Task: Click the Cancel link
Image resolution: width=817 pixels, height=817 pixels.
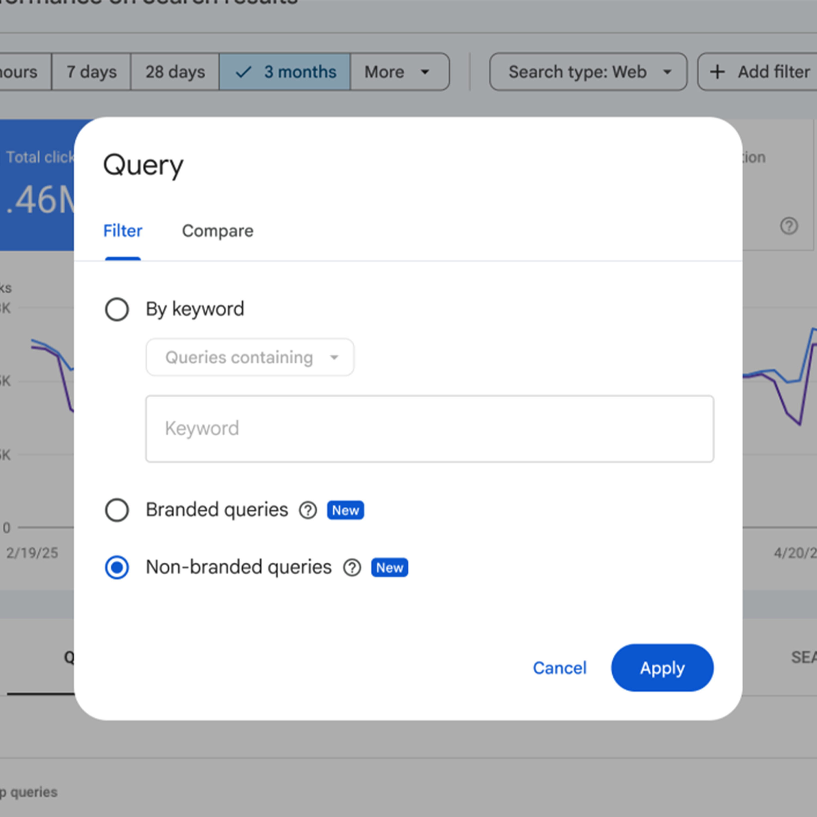Action: 559,668
